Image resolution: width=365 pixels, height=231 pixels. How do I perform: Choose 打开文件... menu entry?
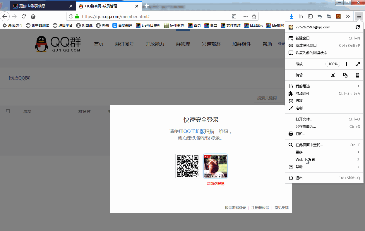[x=324, y=119]
